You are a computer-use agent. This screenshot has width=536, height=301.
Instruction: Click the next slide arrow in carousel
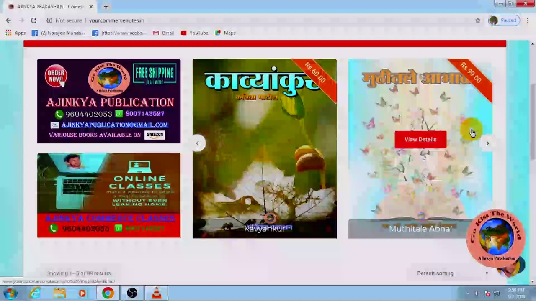[x=487, y=143]
